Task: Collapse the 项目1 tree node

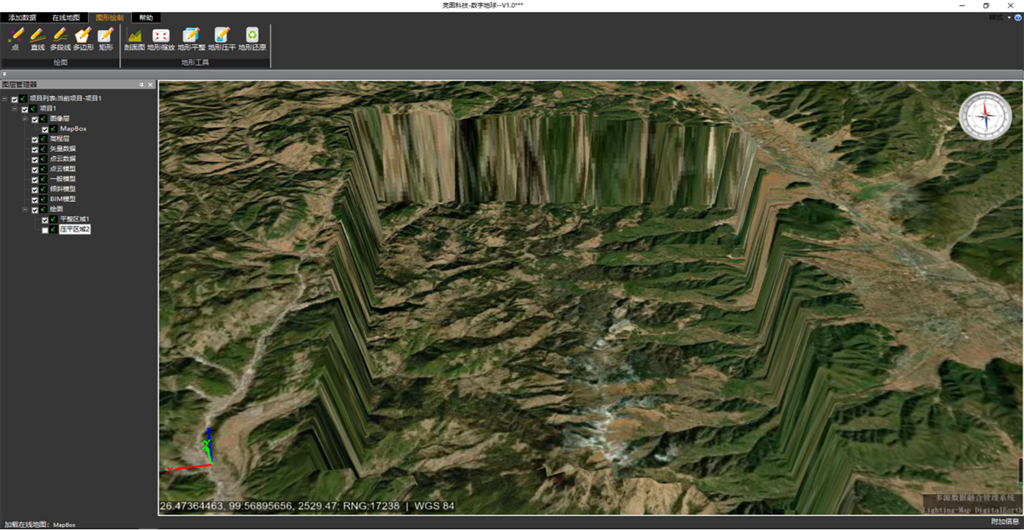Action: click(x=14, y=108)
